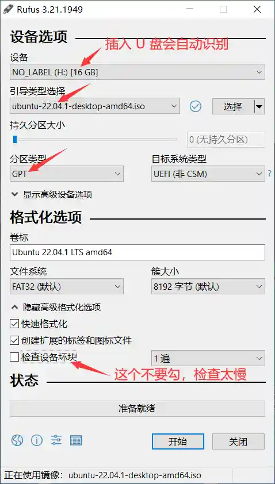The width and height of the screenshot is (275, 484).
Task: Uncheck the 快速格式化 checkbox
Action: (x=14, y=324)
